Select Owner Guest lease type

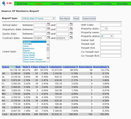coord(34,57)
